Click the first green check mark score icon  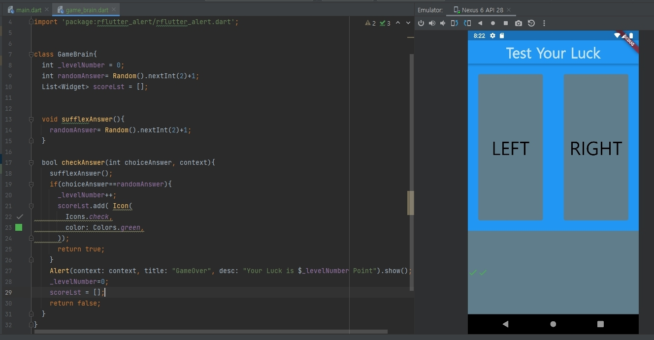pos(473,273)
